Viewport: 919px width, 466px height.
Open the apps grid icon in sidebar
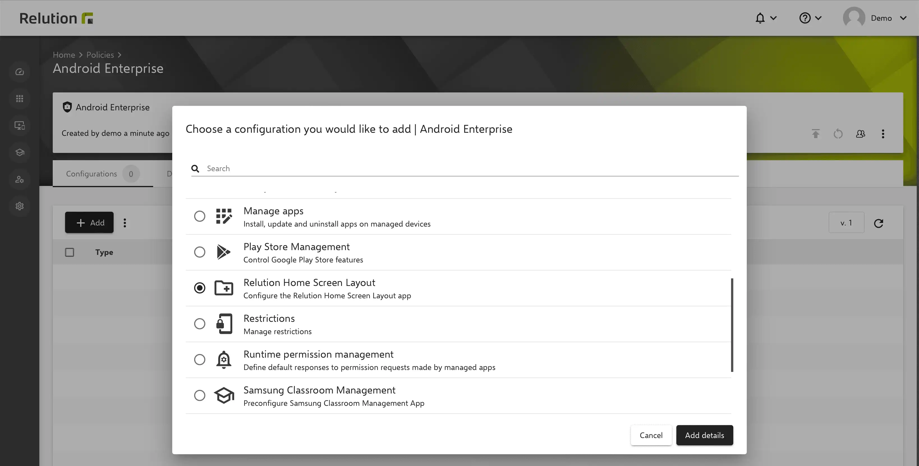point(20,99)
